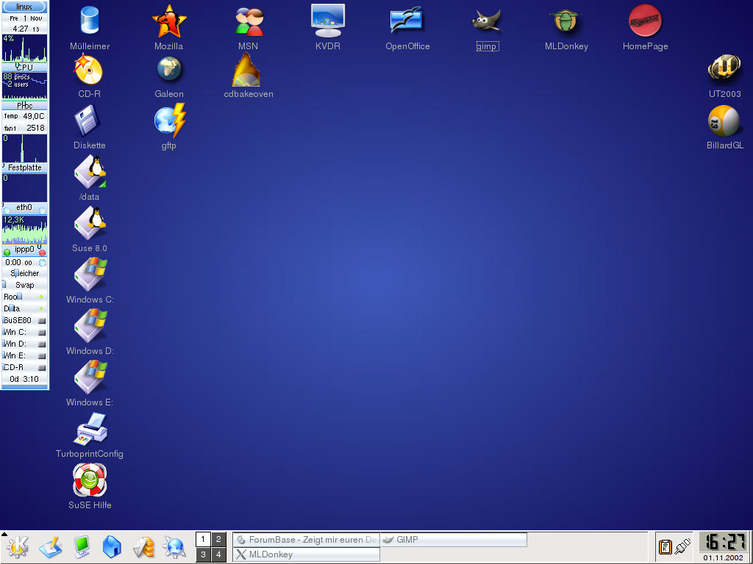The image size is (753, 564).
Task: Open BillardGL game icon
Action: (724, 121)
